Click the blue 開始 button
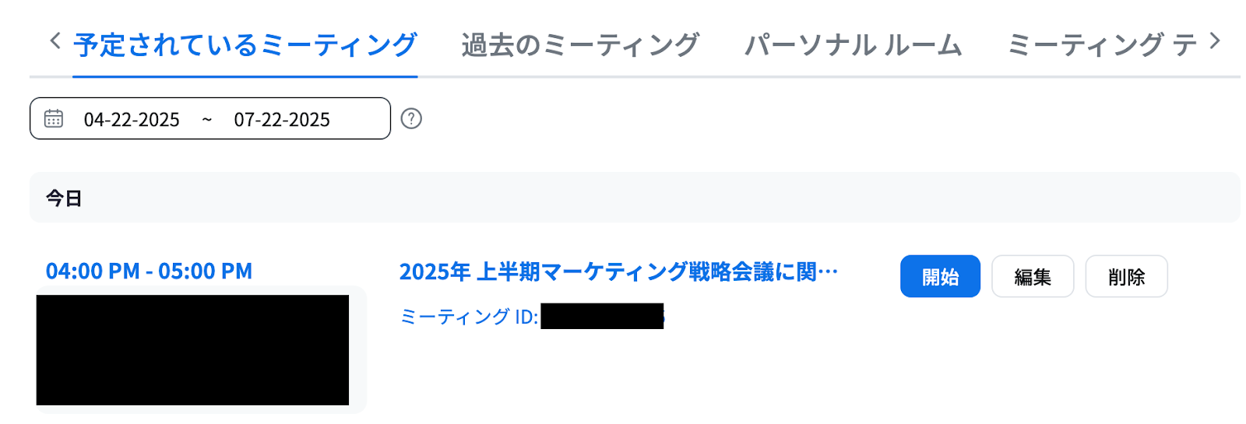 (940, 276)
